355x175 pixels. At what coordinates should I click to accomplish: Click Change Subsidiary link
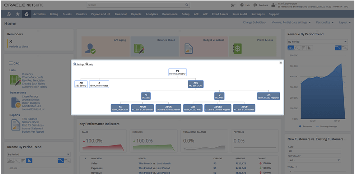pyautogui.click(x=254, y=22)
